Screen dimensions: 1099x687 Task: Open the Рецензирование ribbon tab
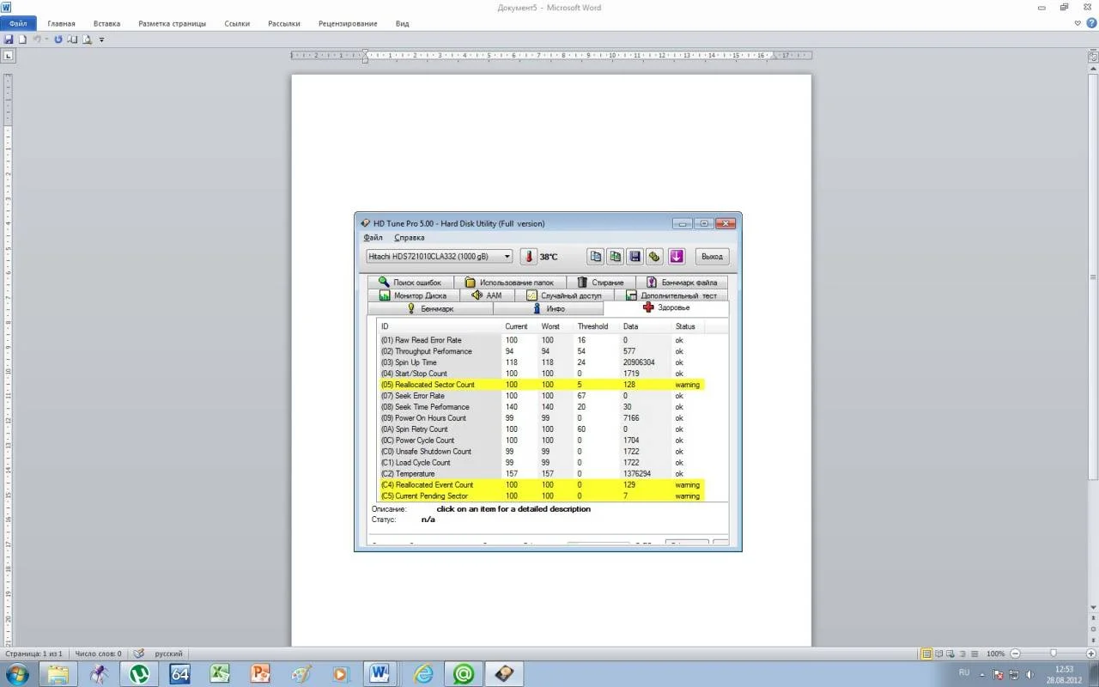click(347, 24)
